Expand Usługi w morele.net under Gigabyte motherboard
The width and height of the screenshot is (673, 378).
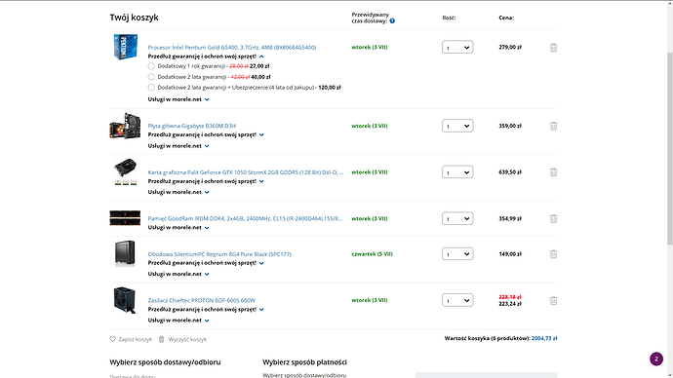tap(178, 146)
